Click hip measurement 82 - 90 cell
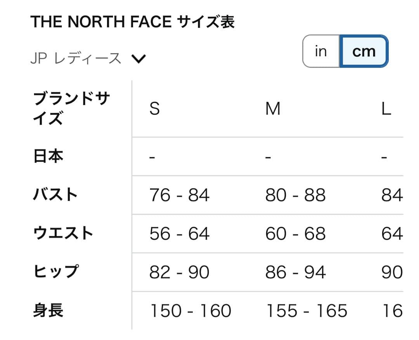This screenshot has height=340, width=419. click(179, 272)
